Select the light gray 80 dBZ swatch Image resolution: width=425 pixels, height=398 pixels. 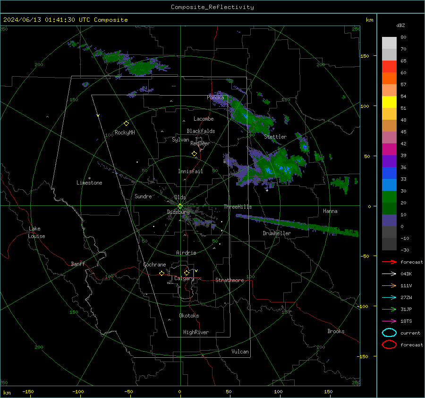point(389,43)
